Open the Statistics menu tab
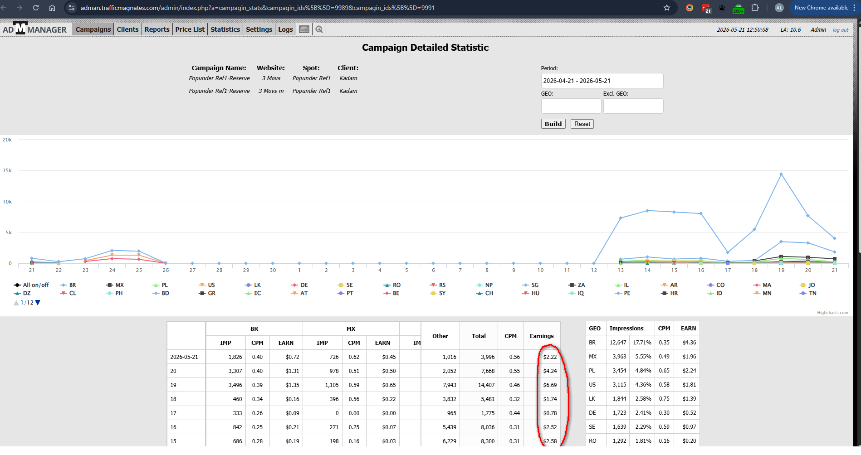 pyautogui.click(x=225, y=29)
